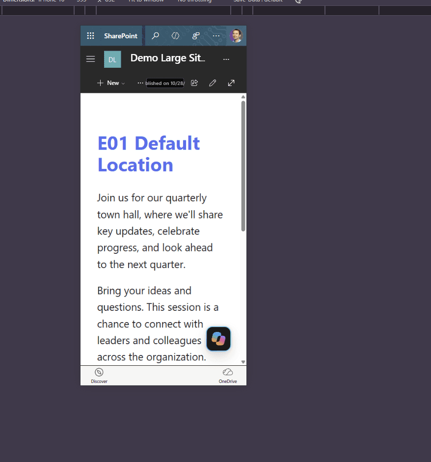Open the profile avatar menu
Screen dimensions: 431x462
pos(236,36)
